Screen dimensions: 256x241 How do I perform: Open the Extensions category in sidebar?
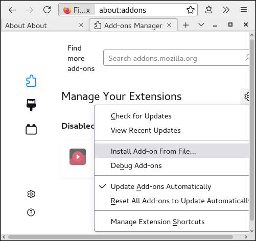coord(31,81)
